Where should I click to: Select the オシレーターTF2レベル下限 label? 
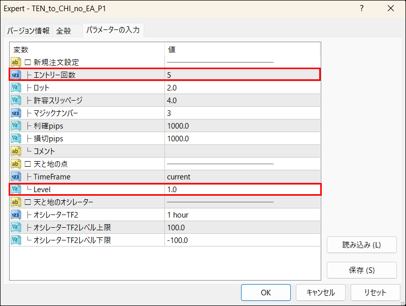tap(72, 240)
